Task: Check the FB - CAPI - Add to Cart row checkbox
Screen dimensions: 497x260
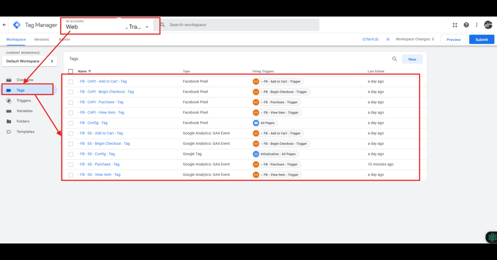Action: coord(71,82)
